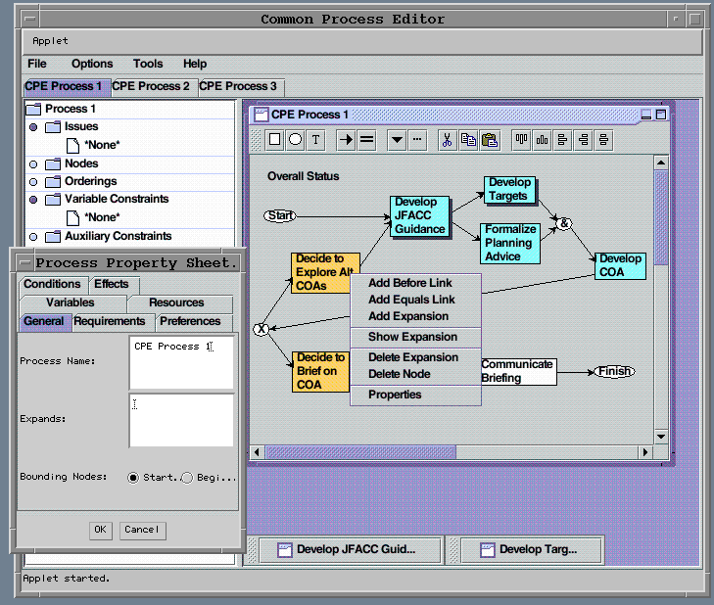Select the rectangle node tool
This screenshot has width=714, height=605.
[x=275, y=140]
